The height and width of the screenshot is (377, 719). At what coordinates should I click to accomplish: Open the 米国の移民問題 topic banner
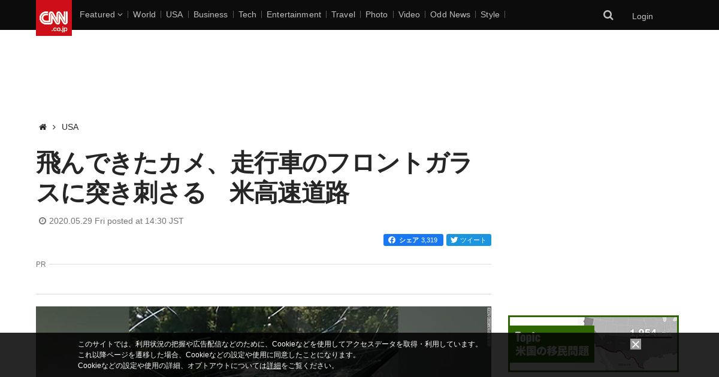[593, 344]
